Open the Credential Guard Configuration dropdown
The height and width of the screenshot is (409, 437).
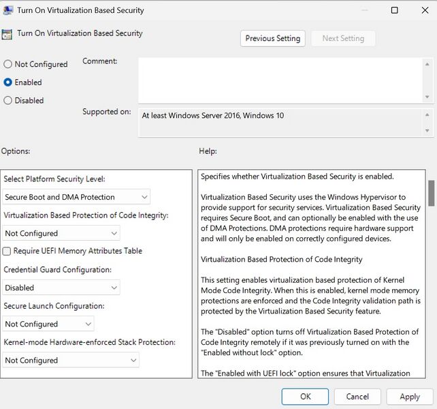pyautogui.click(x=61, y=288)
